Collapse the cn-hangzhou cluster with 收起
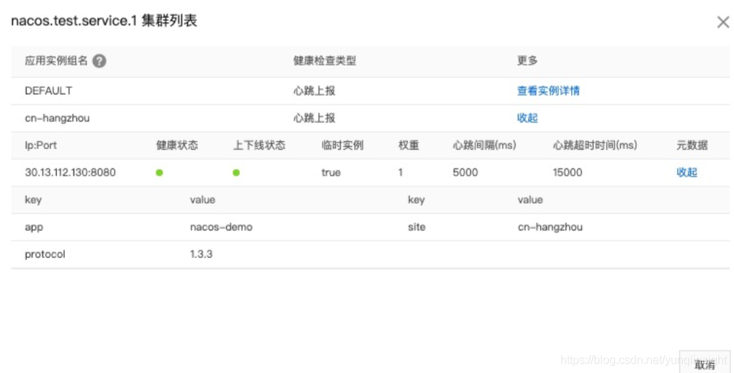Image resolution: width=734 pixels, height=373 pixels. tap(527, 118)
